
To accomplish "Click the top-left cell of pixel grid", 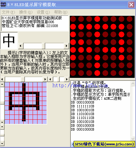I will [x=7, y=85].
